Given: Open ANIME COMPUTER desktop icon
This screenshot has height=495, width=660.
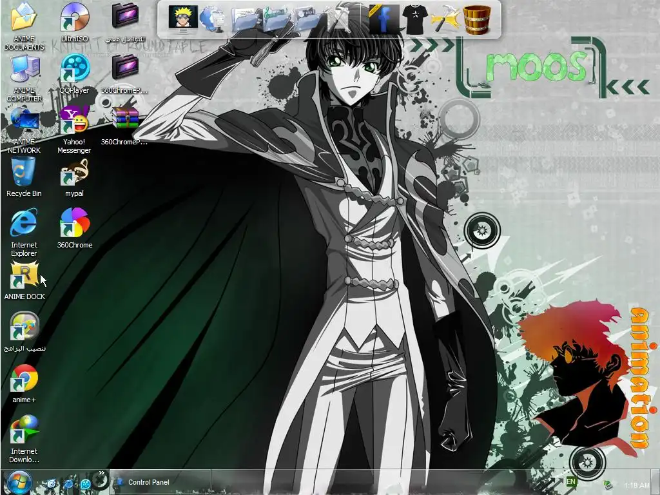Looking at the screenshot, I should pos(24,70).
